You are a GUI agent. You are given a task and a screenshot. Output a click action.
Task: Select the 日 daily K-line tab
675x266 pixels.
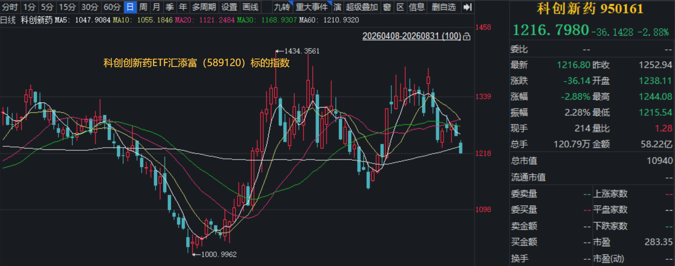[x=129, y=7]
